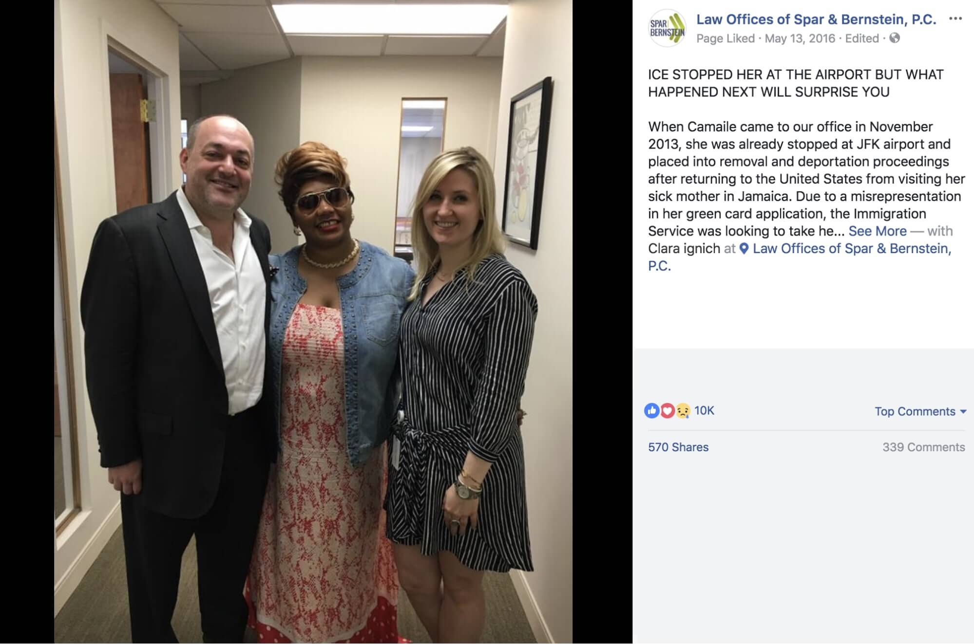Open the tagged Law Offices location link
This screenshot has height=644, width=974.
click(800, 257)
